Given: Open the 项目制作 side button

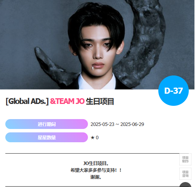Looking at the screenshot, I should 185,159.
